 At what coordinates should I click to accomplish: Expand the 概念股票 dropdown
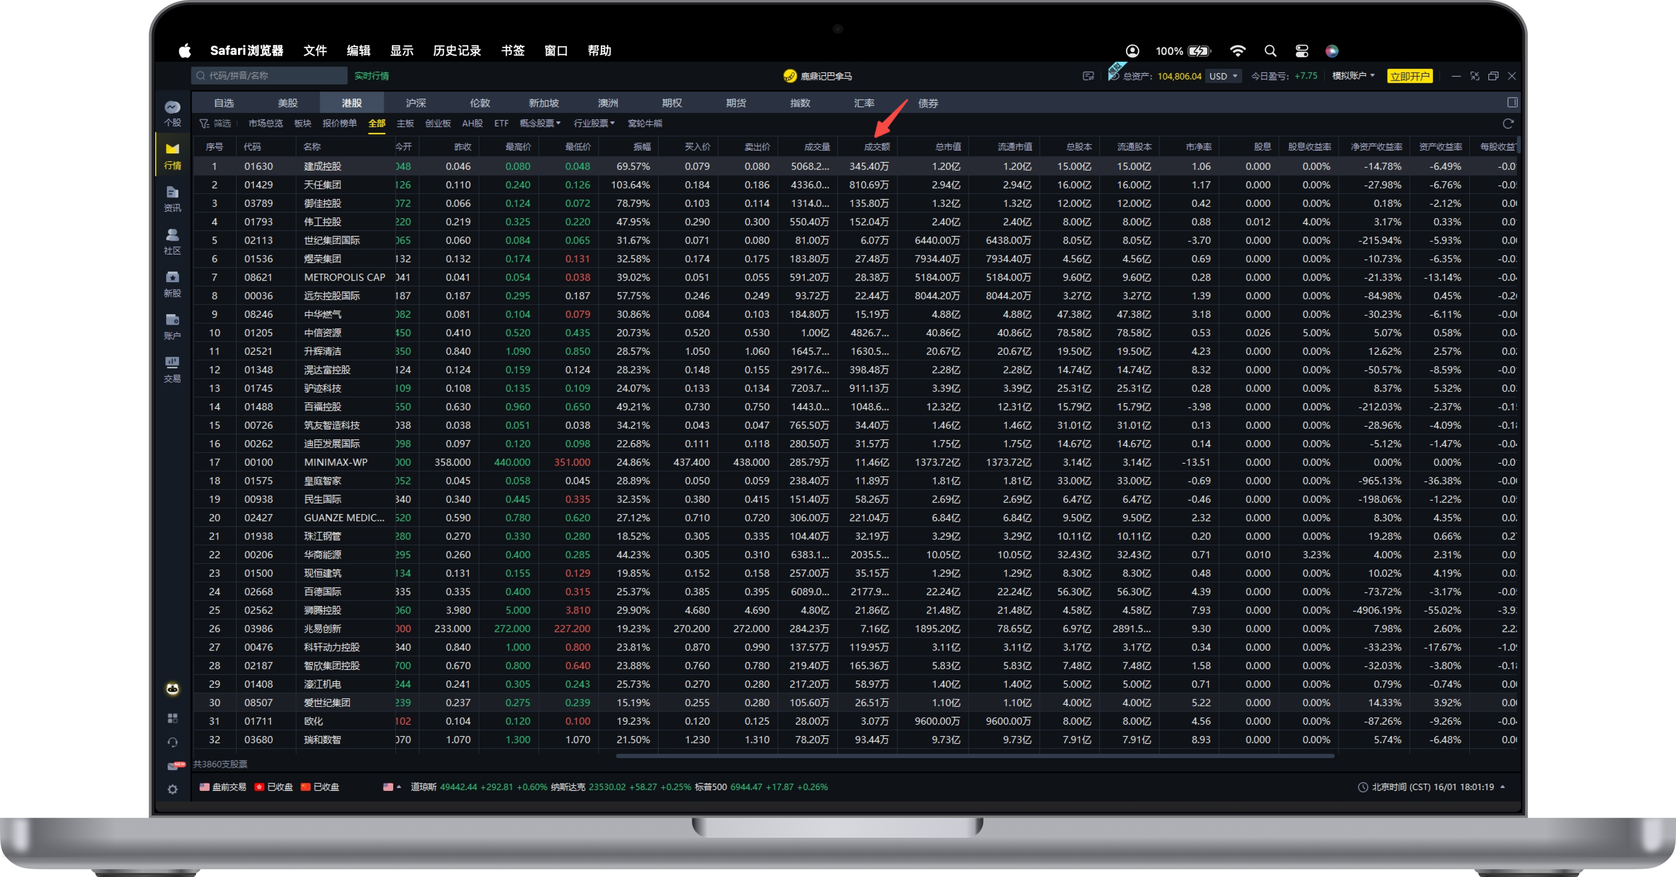(539, 123)
